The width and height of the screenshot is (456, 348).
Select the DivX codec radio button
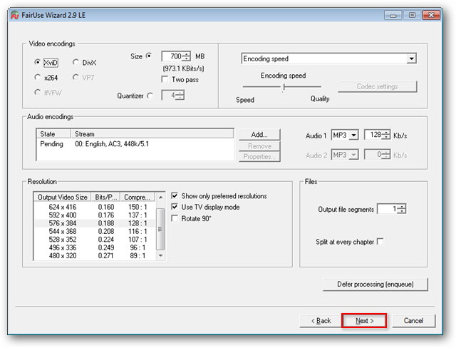[x=76, y=62]
